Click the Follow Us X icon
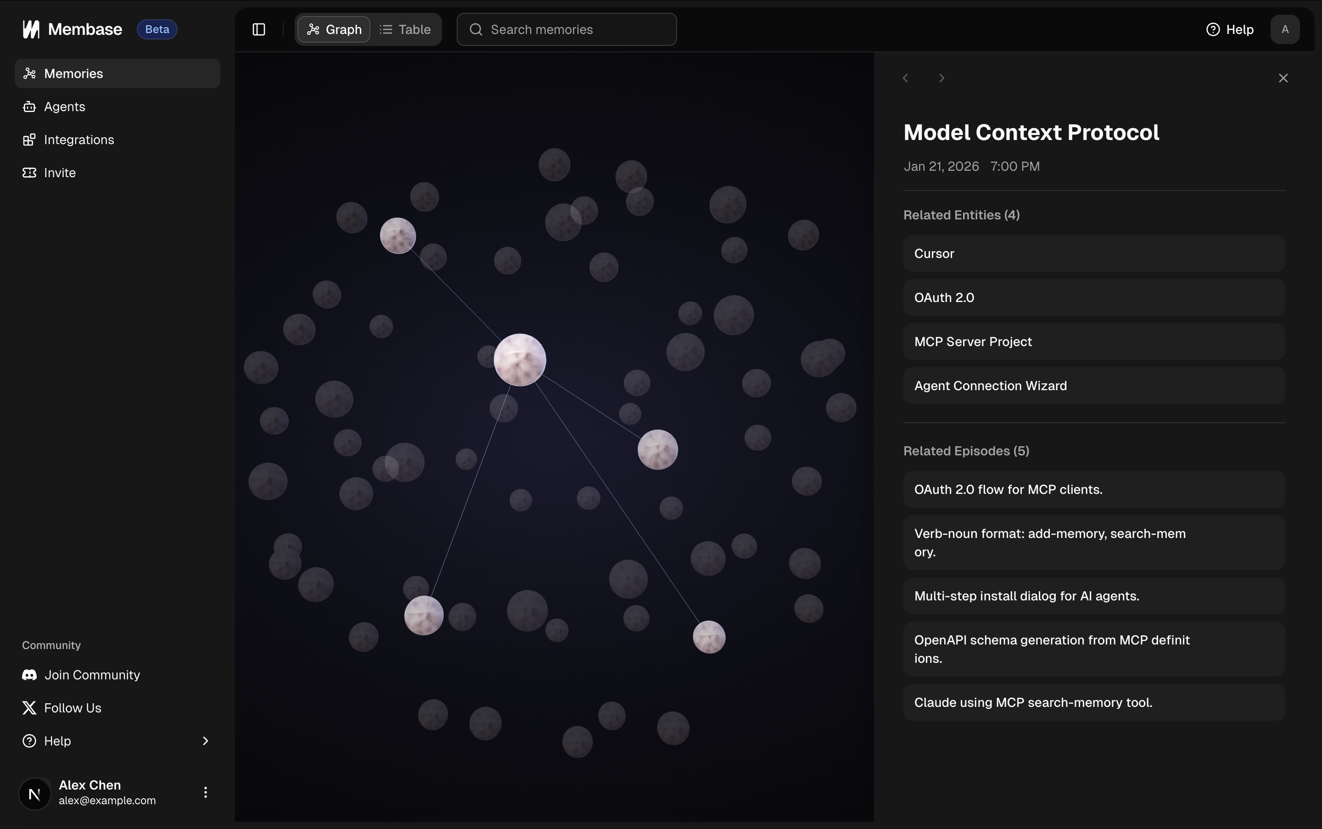Viewport: 1322px width, 829px height. point(29,707)
